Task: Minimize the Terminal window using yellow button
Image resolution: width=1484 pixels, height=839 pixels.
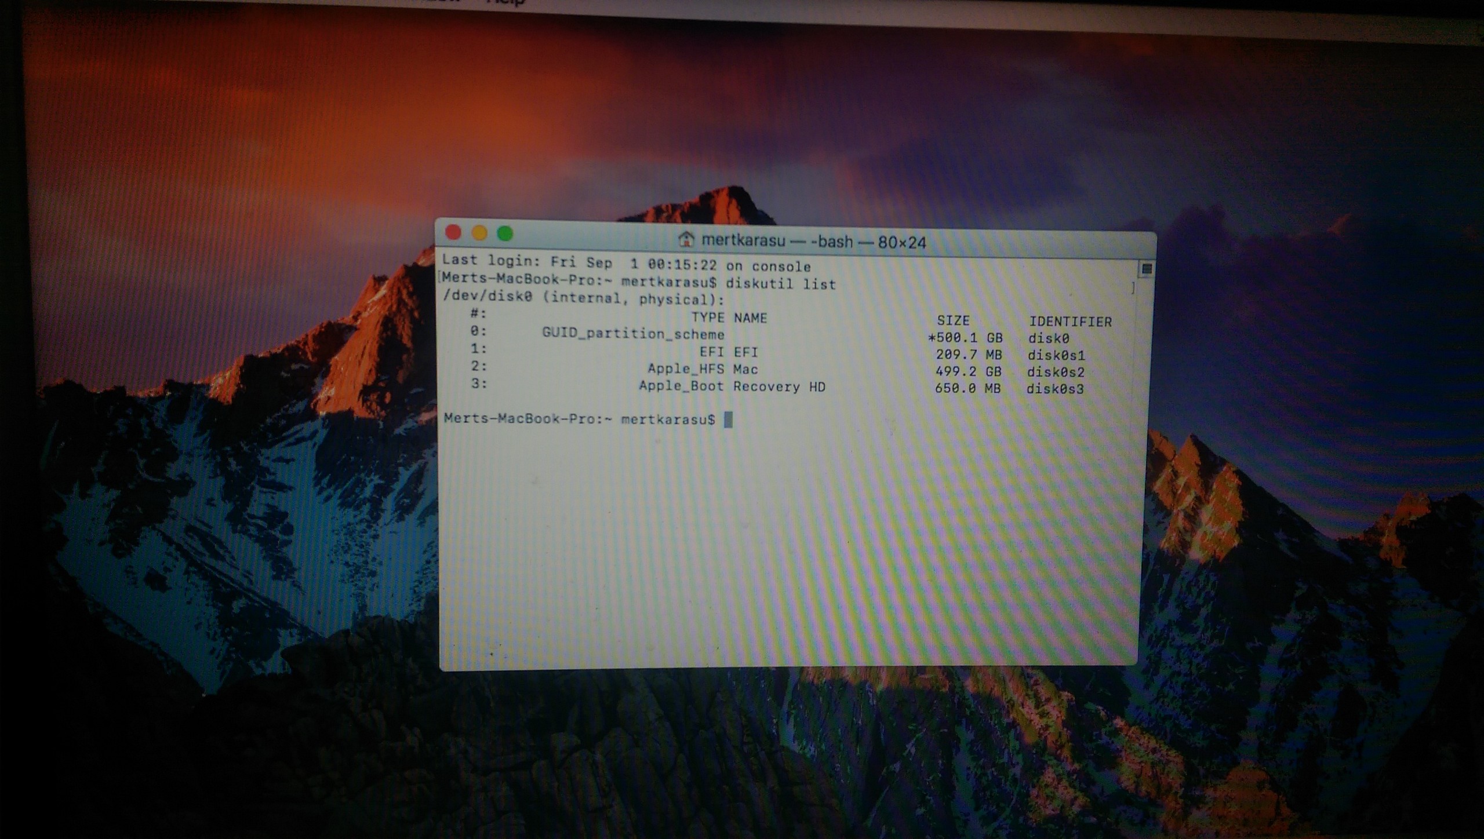Action: pyautogui.click(x=479, y=233)
